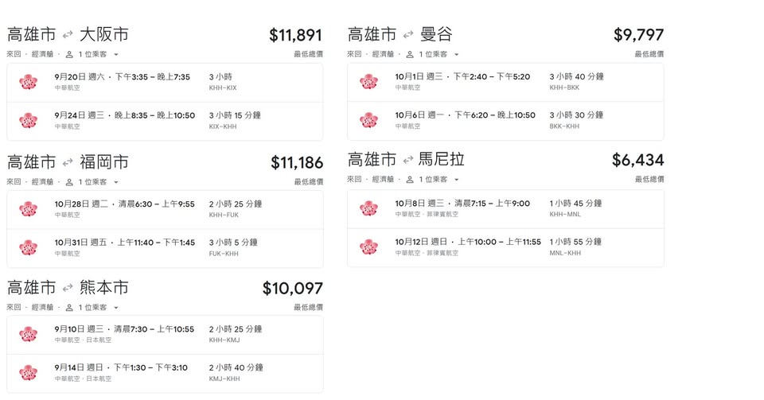Select the 10月31日 FUK–KHH return flight

click(x=165, y=247)
